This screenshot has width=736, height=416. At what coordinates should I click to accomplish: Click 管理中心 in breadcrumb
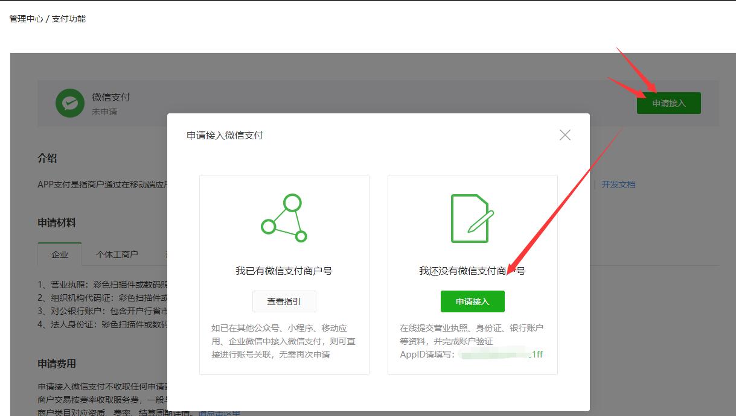(x=26, y=19)
